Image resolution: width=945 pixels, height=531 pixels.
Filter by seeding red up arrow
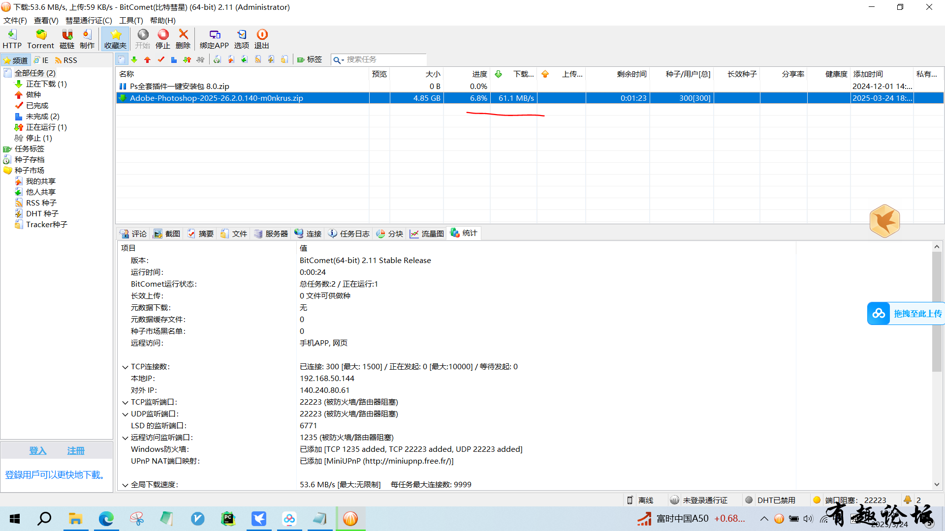(147, 59)
